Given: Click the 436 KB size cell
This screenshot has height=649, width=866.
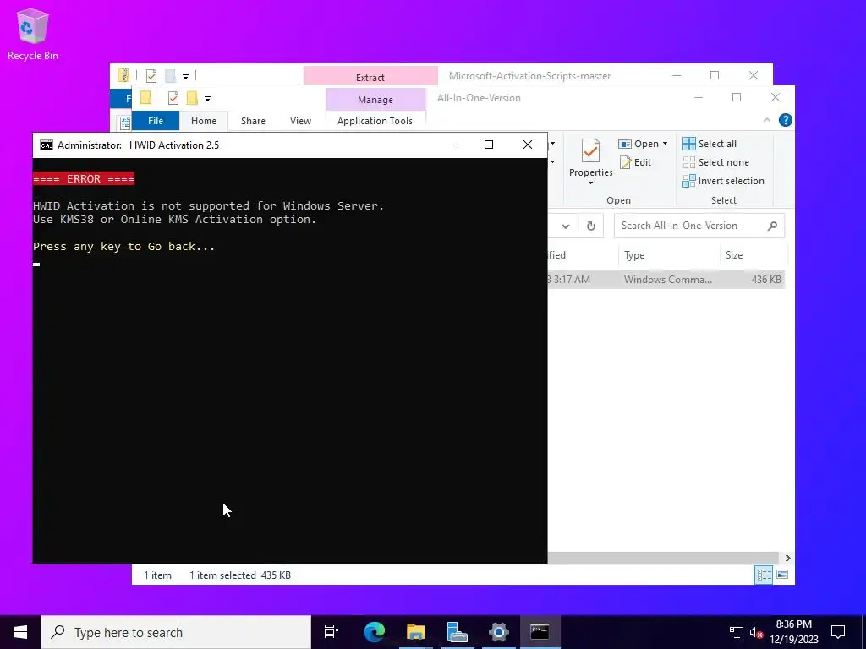Looking at the screenshot, I should pyautogui.click(x=766, y=279).
